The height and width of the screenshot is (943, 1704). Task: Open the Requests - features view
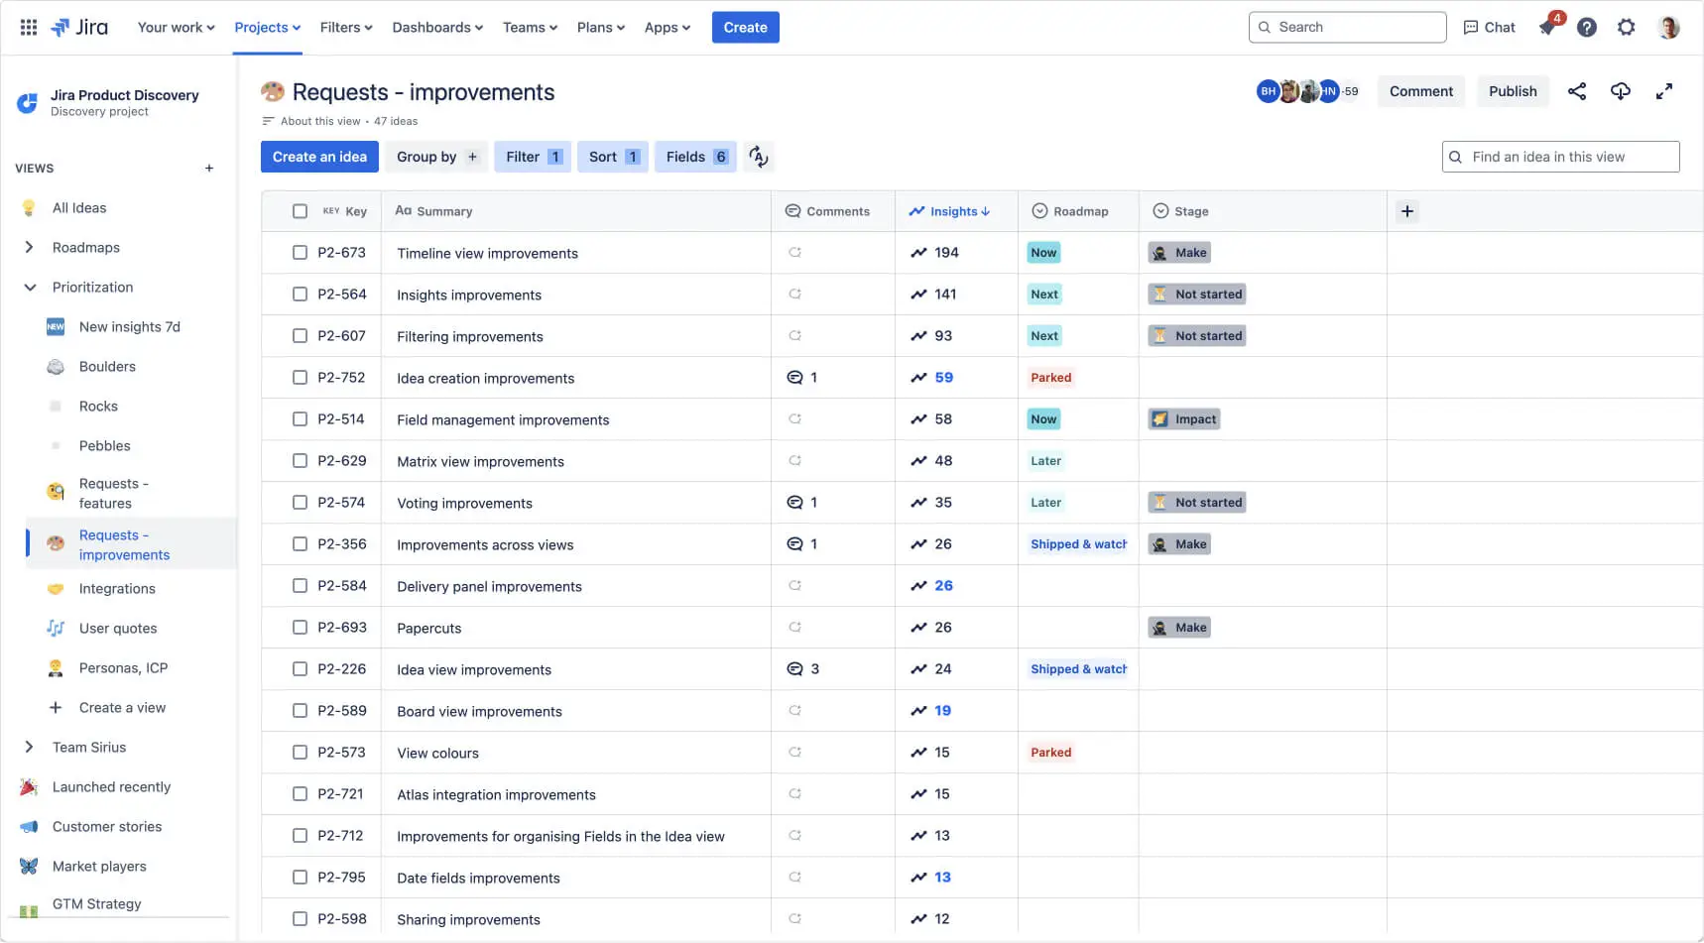pyautogui.click(x=114, y=494)
